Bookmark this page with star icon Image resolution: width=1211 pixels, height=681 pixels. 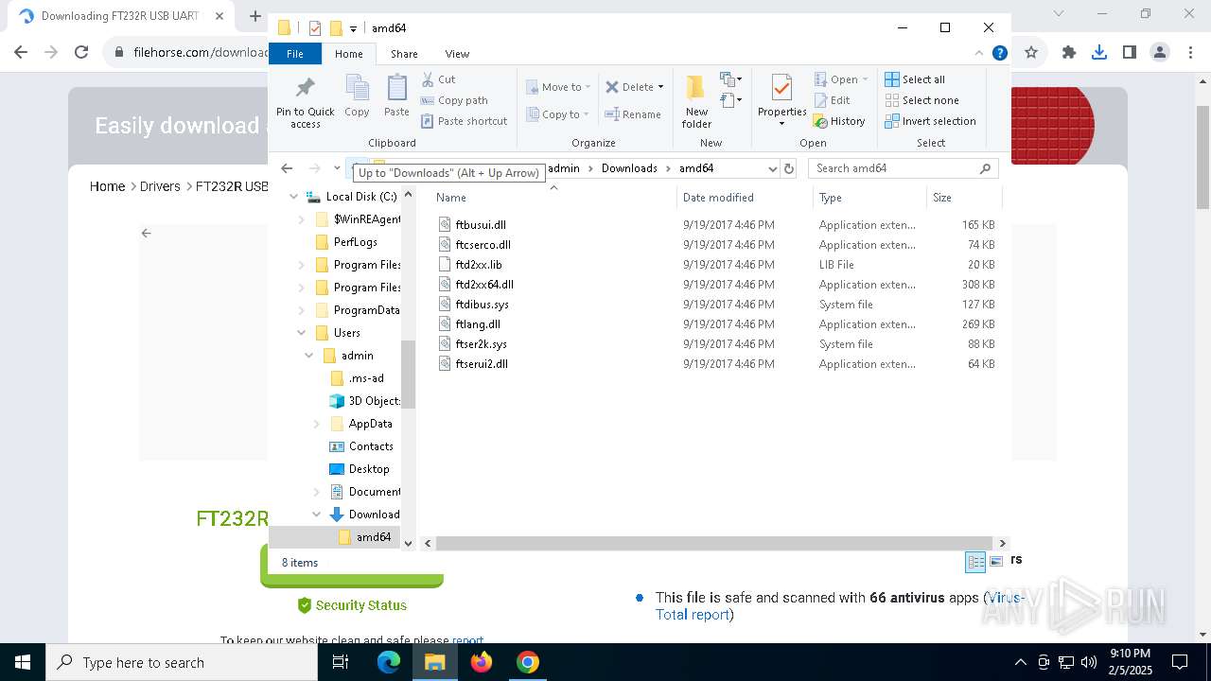pos(1031,53)
